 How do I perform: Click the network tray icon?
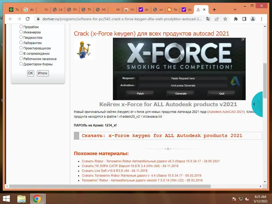tap(240, 199)
